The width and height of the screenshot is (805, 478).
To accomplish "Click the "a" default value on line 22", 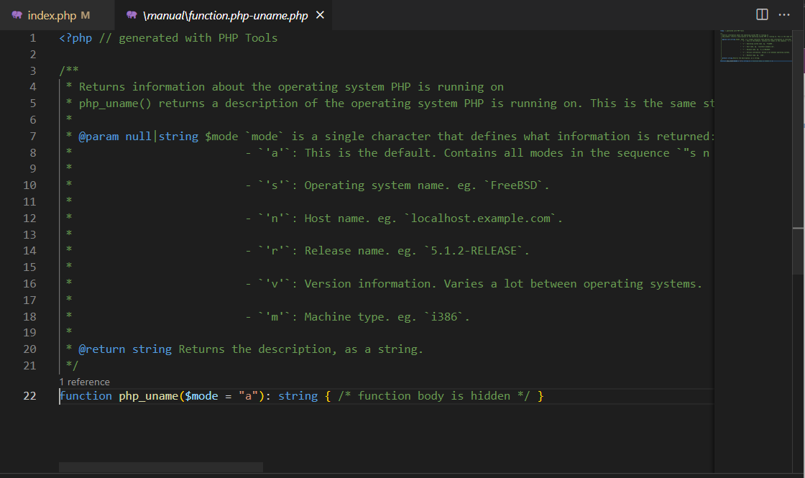I will click(248, 396).
